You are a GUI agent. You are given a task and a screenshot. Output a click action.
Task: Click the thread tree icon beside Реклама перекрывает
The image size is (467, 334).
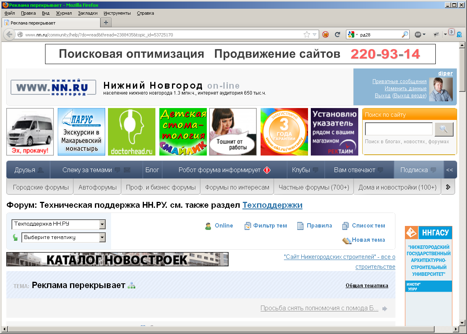tap(131, 286)
